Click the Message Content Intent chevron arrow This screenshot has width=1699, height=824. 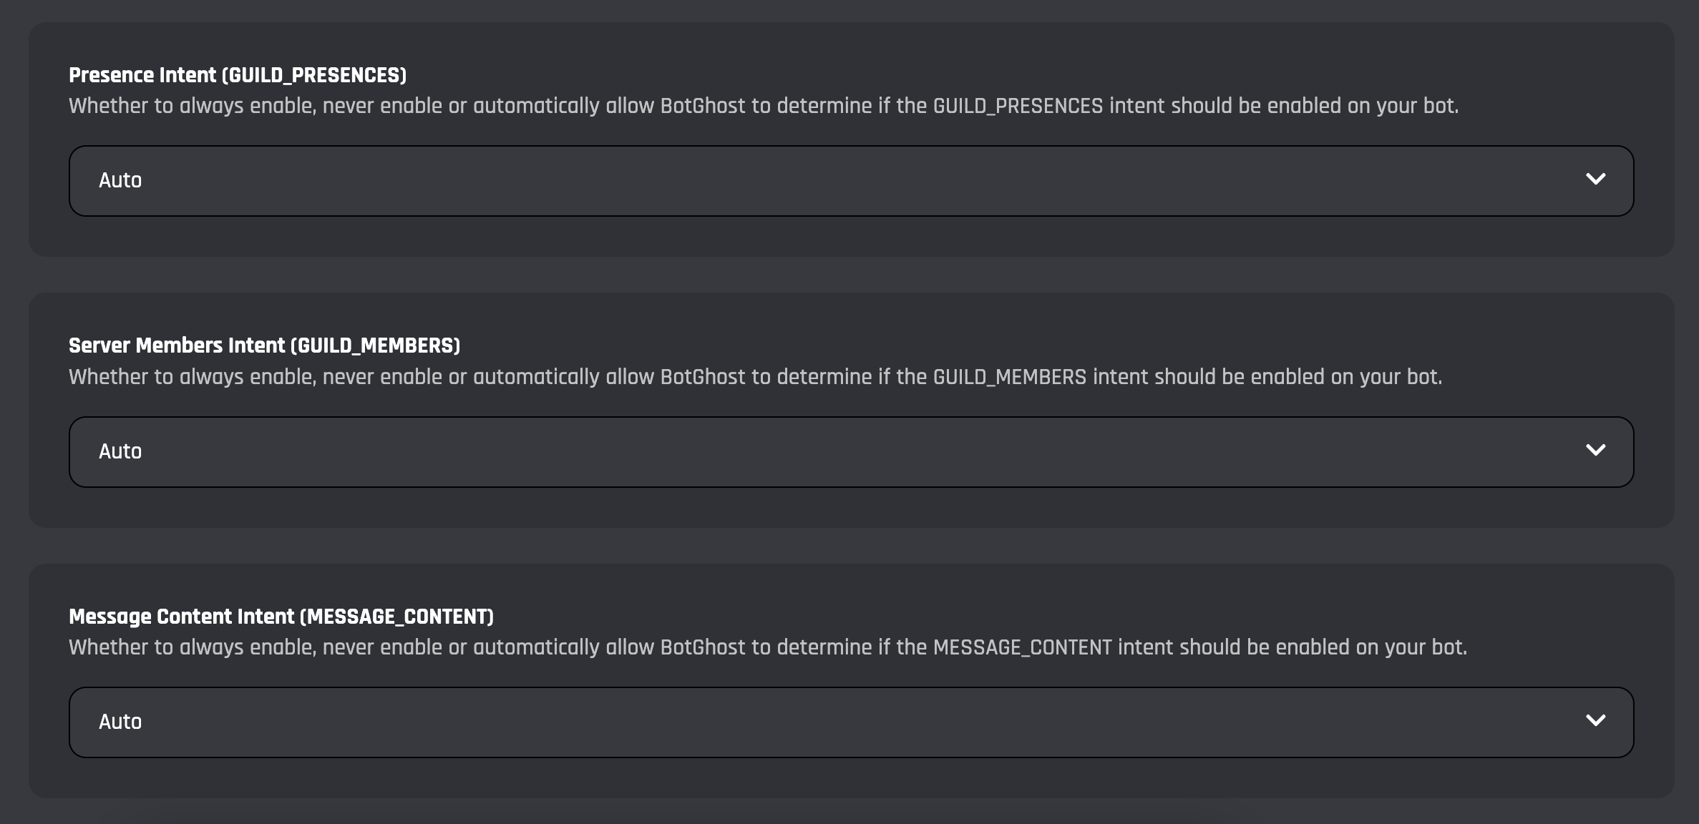[1595, 720]
